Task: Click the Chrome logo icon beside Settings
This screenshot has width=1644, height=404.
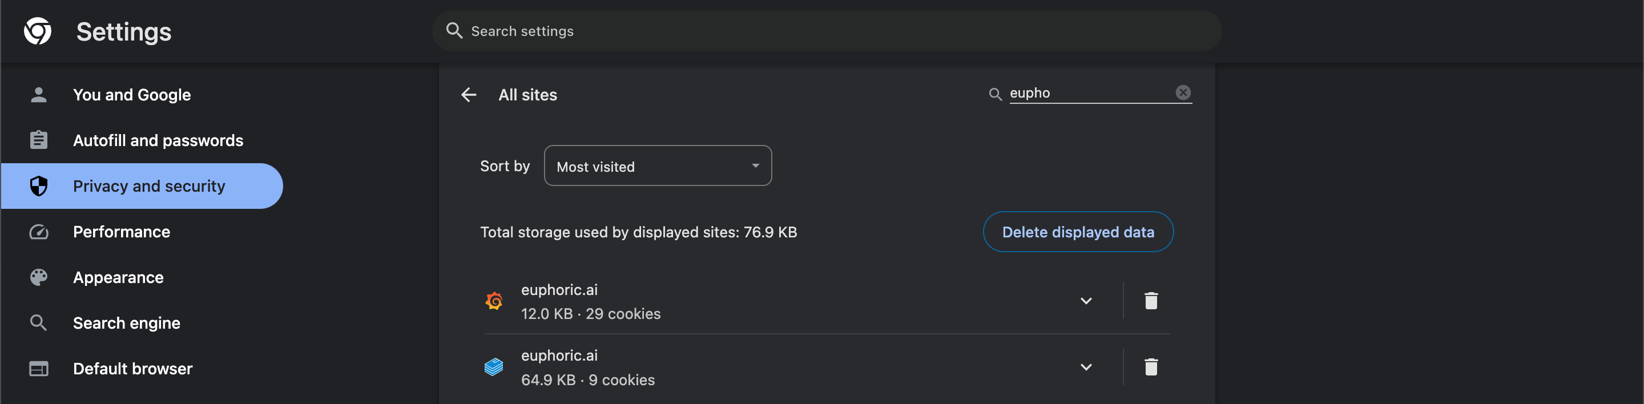Action: [x=38, y=31]
